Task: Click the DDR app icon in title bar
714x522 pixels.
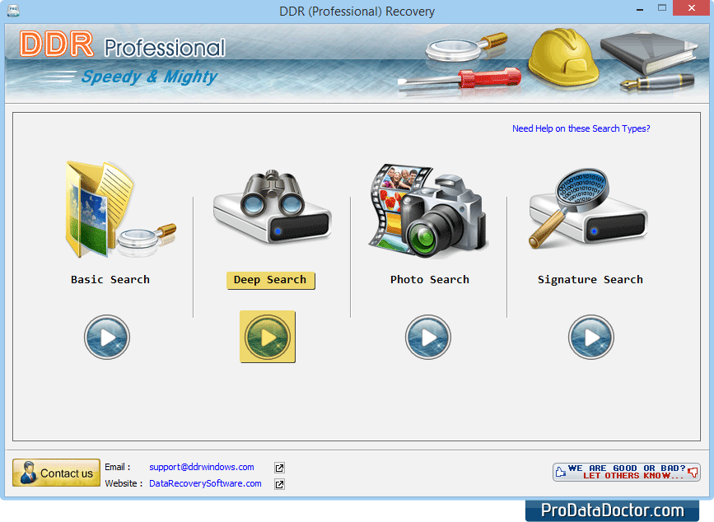Action: pos(13,11)
